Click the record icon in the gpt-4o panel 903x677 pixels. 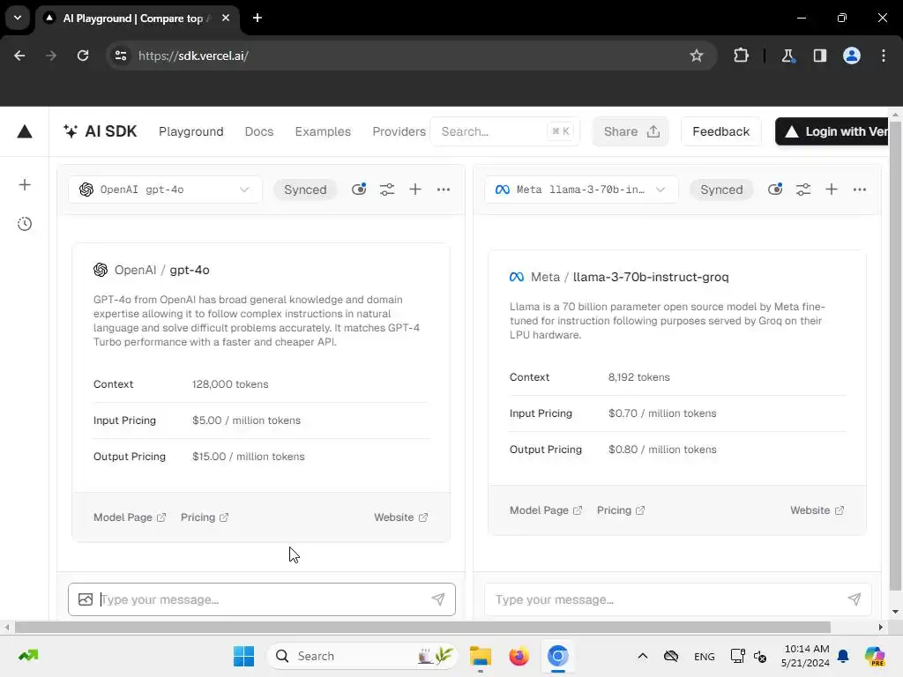[359, 190]
